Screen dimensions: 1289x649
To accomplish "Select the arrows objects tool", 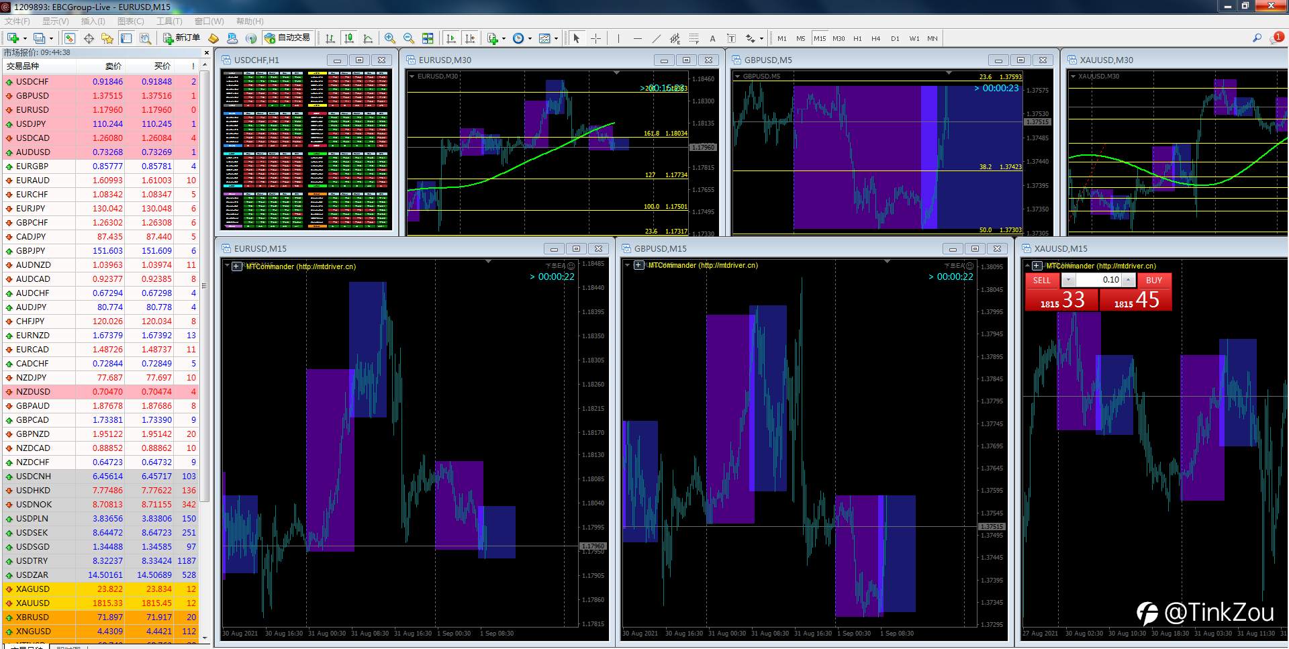I will [x=750, y=38].
